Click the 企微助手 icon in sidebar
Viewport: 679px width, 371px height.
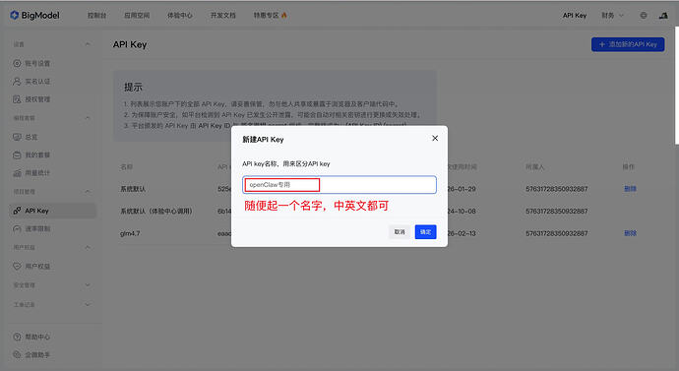17,354
